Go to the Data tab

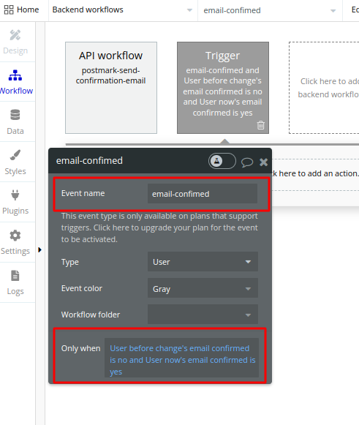(15, 121)
